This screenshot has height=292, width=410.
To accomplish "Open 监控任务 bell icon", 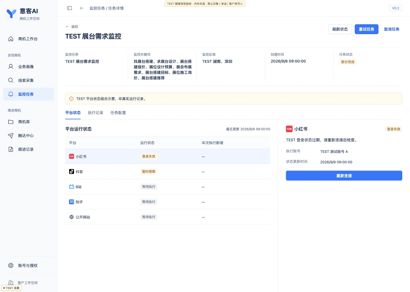I will click(11, 94).
